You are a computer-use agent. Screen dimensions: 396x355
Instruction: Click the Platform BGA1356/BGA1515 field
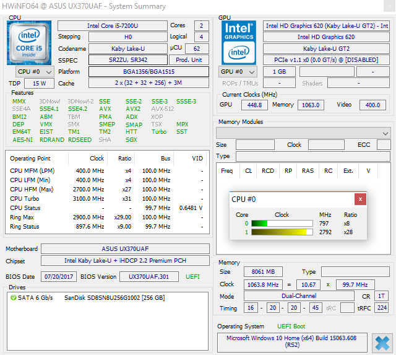pos(148,71)
